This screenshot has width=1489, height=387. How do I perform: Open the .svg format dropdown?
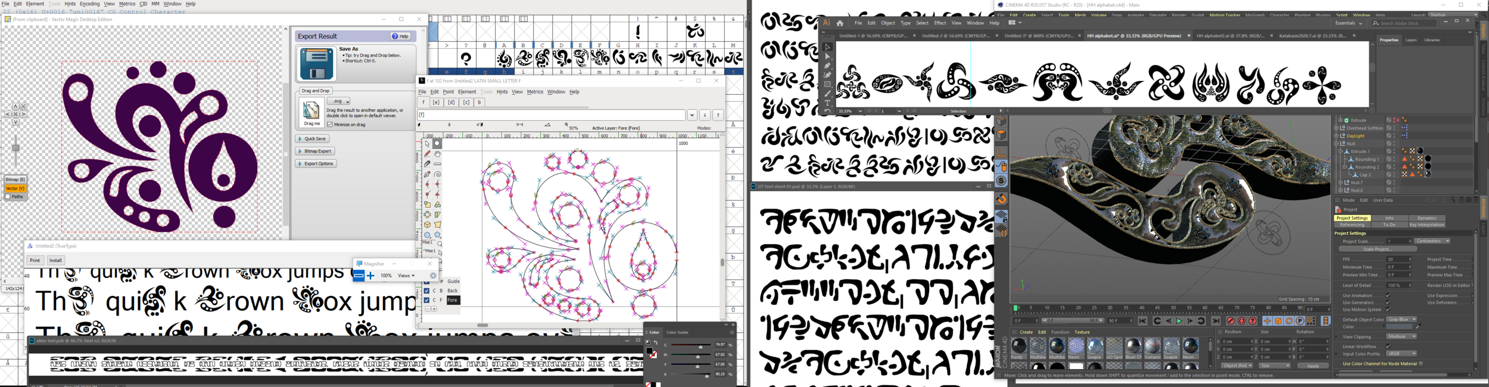[x=339, y=101]
